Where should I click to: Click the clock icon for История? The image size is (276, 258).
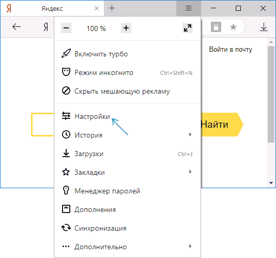coord(66,134)
